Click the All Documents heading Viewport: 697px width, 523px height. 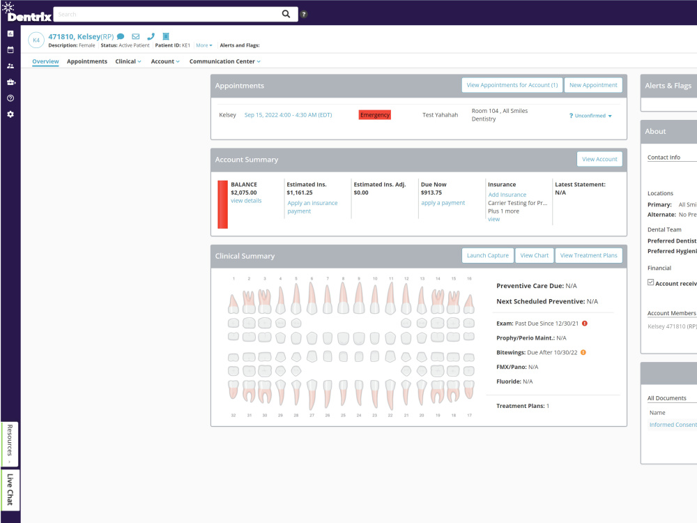click(x=667, y=398)
